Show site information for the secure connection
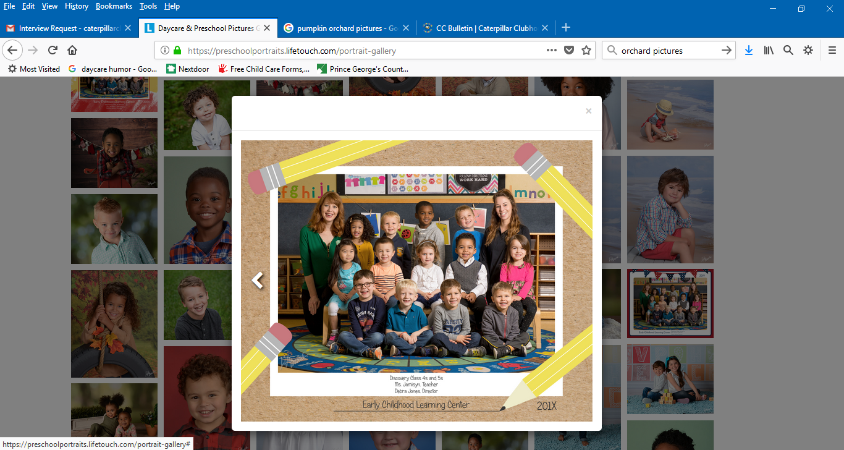Screen dimensions: 844x450 (x=165, y=51)
